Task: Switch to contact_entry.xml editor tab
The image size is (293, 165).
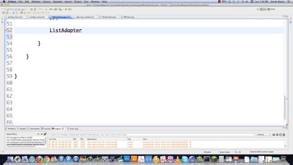Action: click(x=37, y=17)
